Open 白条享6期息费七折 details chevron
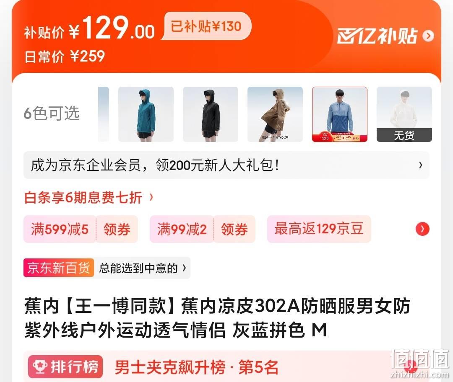This screenshot has height=382, width=453. pos(151,197)
